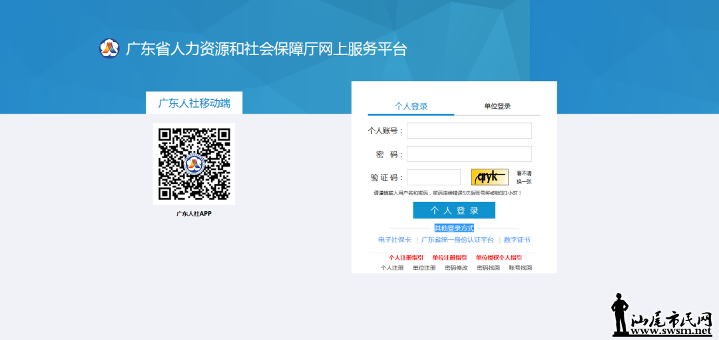Switch to the 个人登录 tab
The width and height of the screenshot is (719, 340).
[x=411, y=106]
